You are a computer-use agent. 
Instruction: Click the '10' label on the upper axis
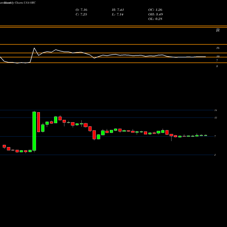(x=217, y=56)
